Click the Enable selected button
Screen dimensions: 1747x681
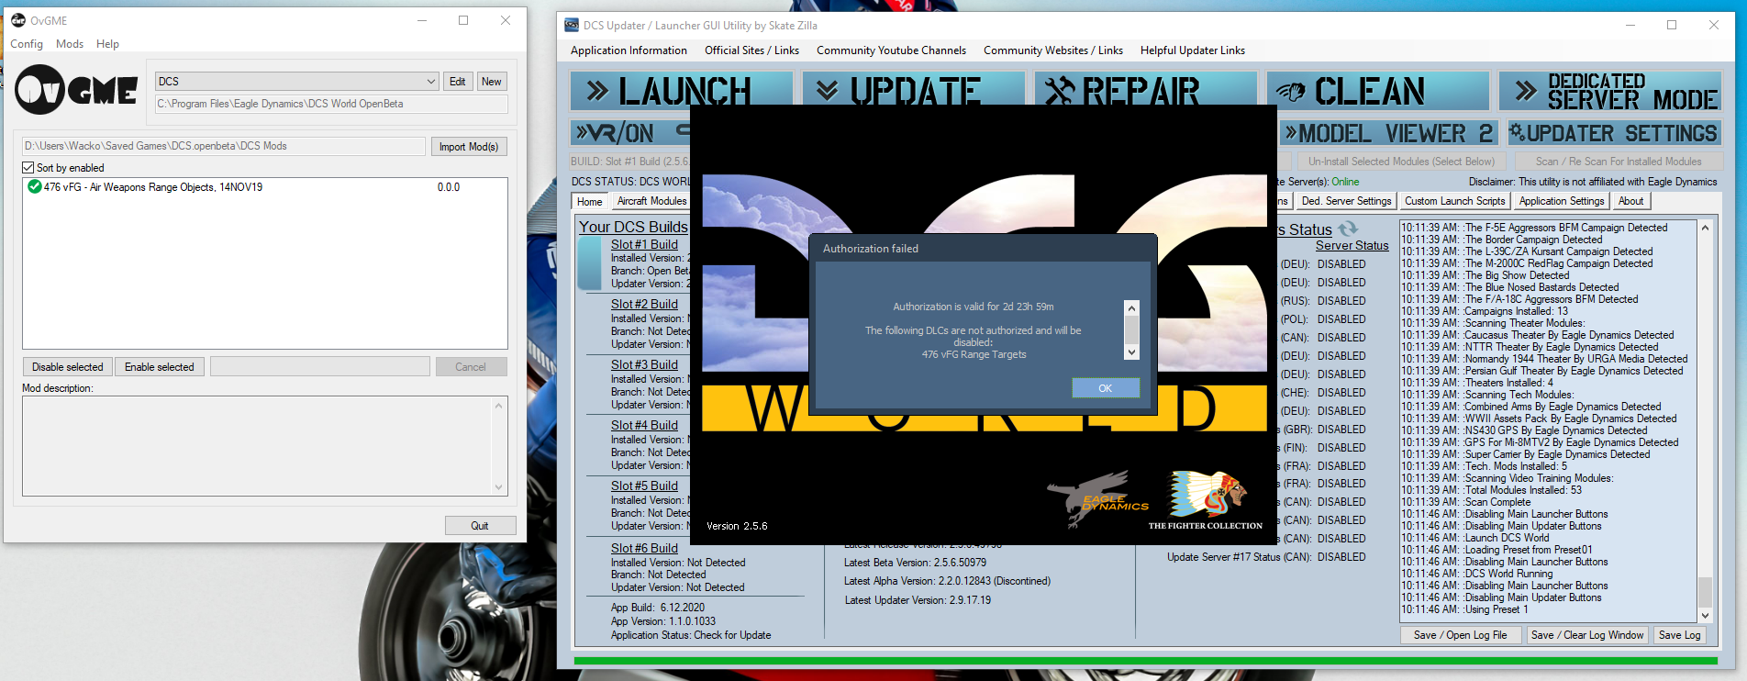[x=160, y=367]
